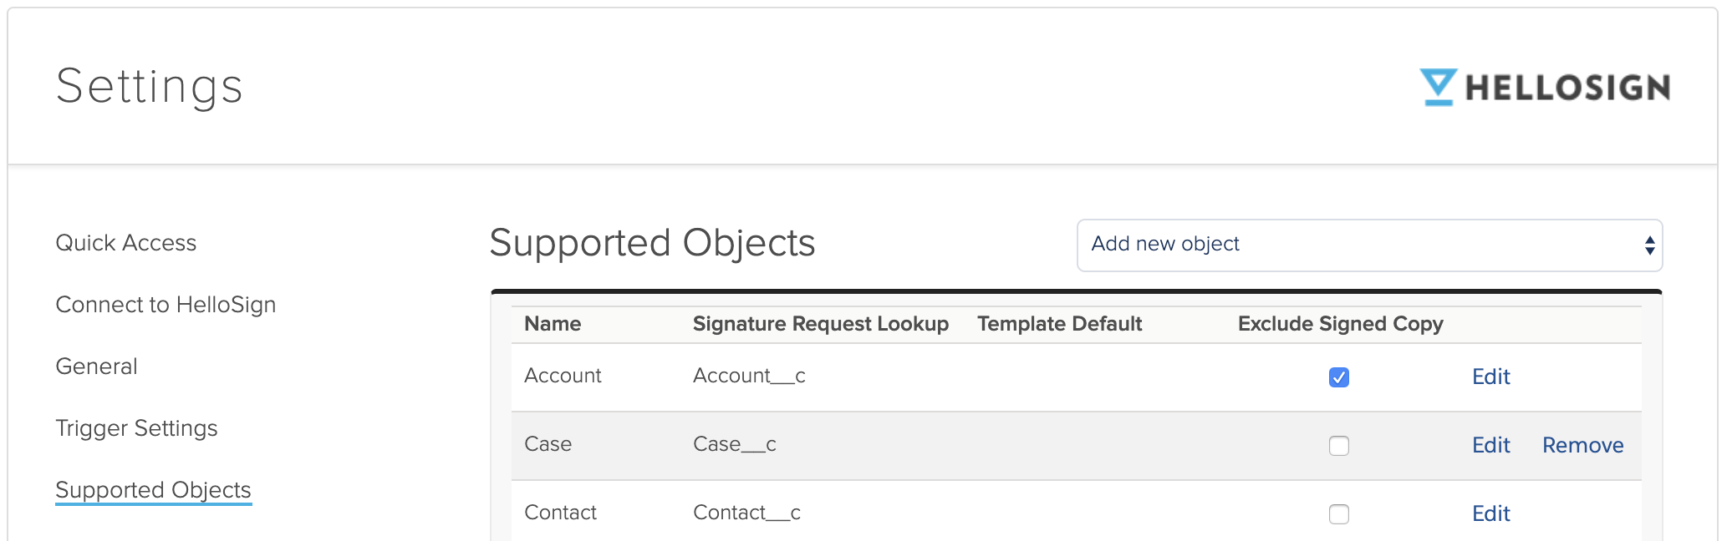Check Exclude Signed Copy for Case
The height and width of the screenshot is (541, 1727).
pos(1338,446)
